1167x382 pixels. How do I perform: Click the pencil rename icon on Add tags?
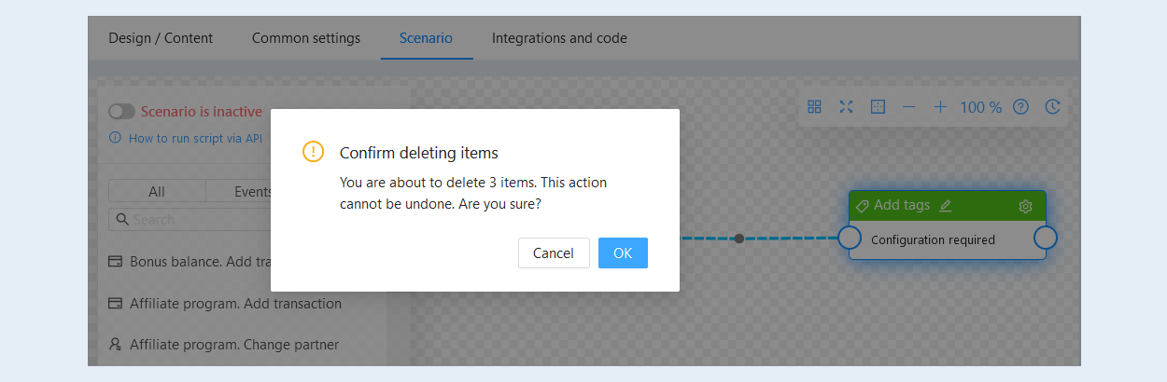point(946,206)
